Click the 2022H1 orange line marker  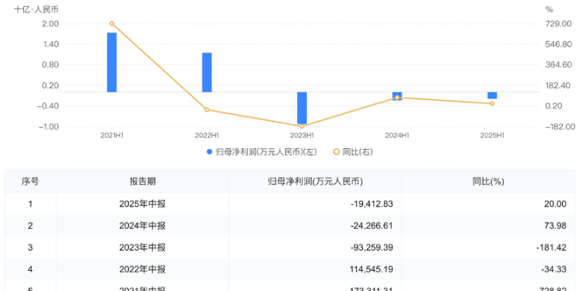click(x=207, y=109)
